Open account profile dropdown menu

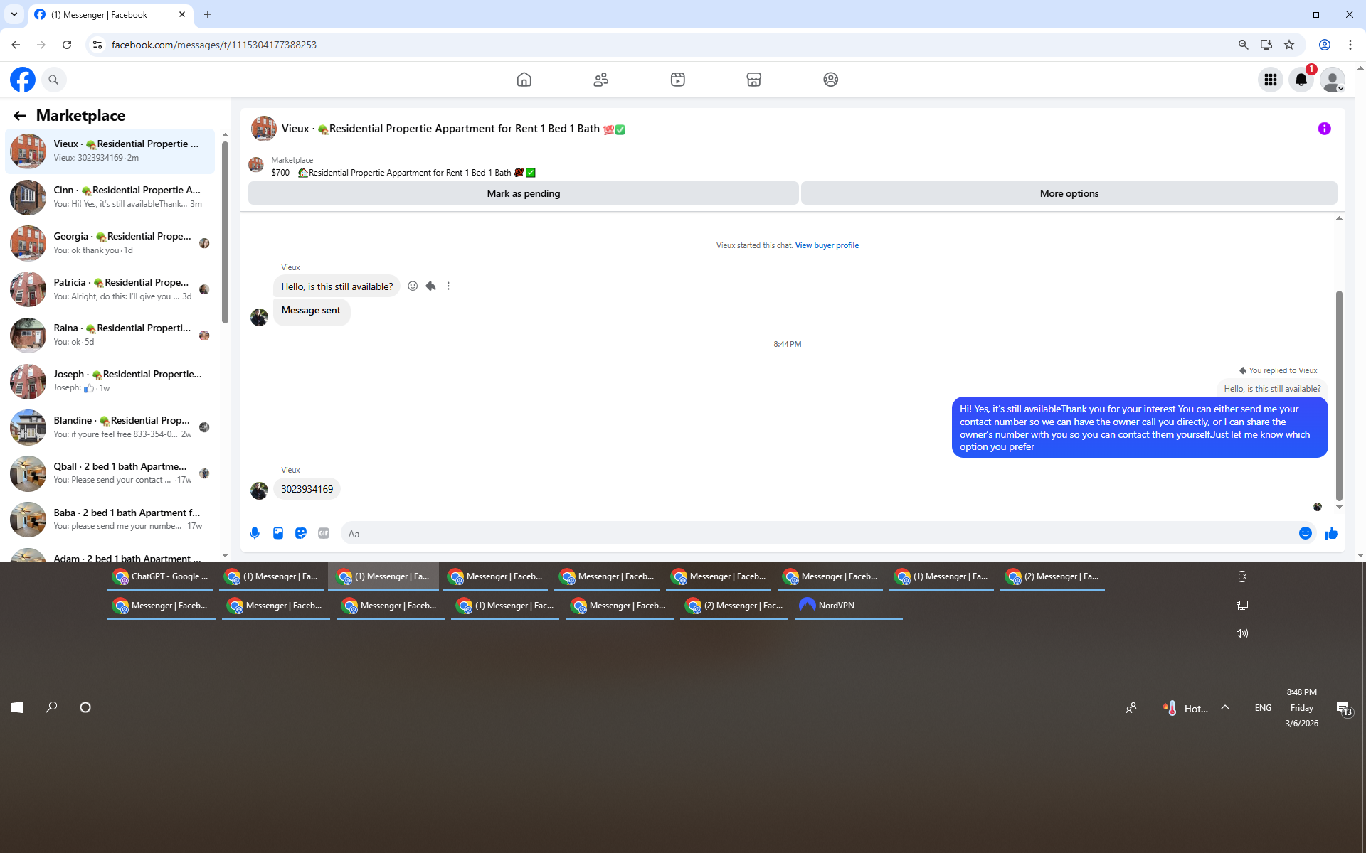tap(1333, 80)
